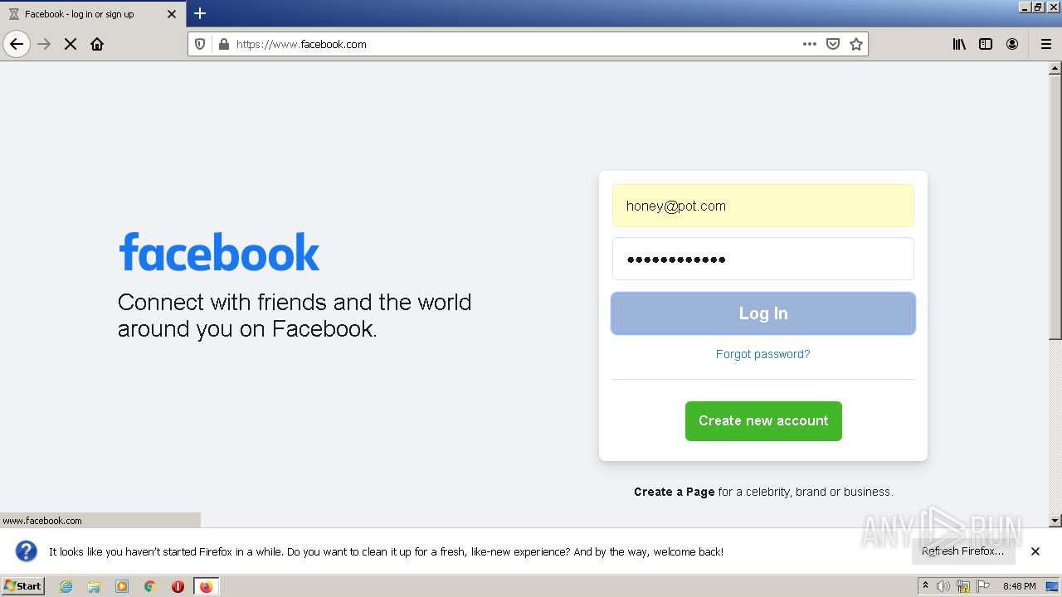Image resolution: width=1062 pixels, height=597 pixels.
Task: Open the Library menu
Action: tap(959, 44)
